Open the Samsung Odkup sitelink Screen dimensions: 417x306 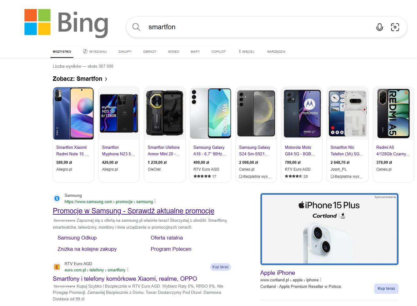point(77,238)
